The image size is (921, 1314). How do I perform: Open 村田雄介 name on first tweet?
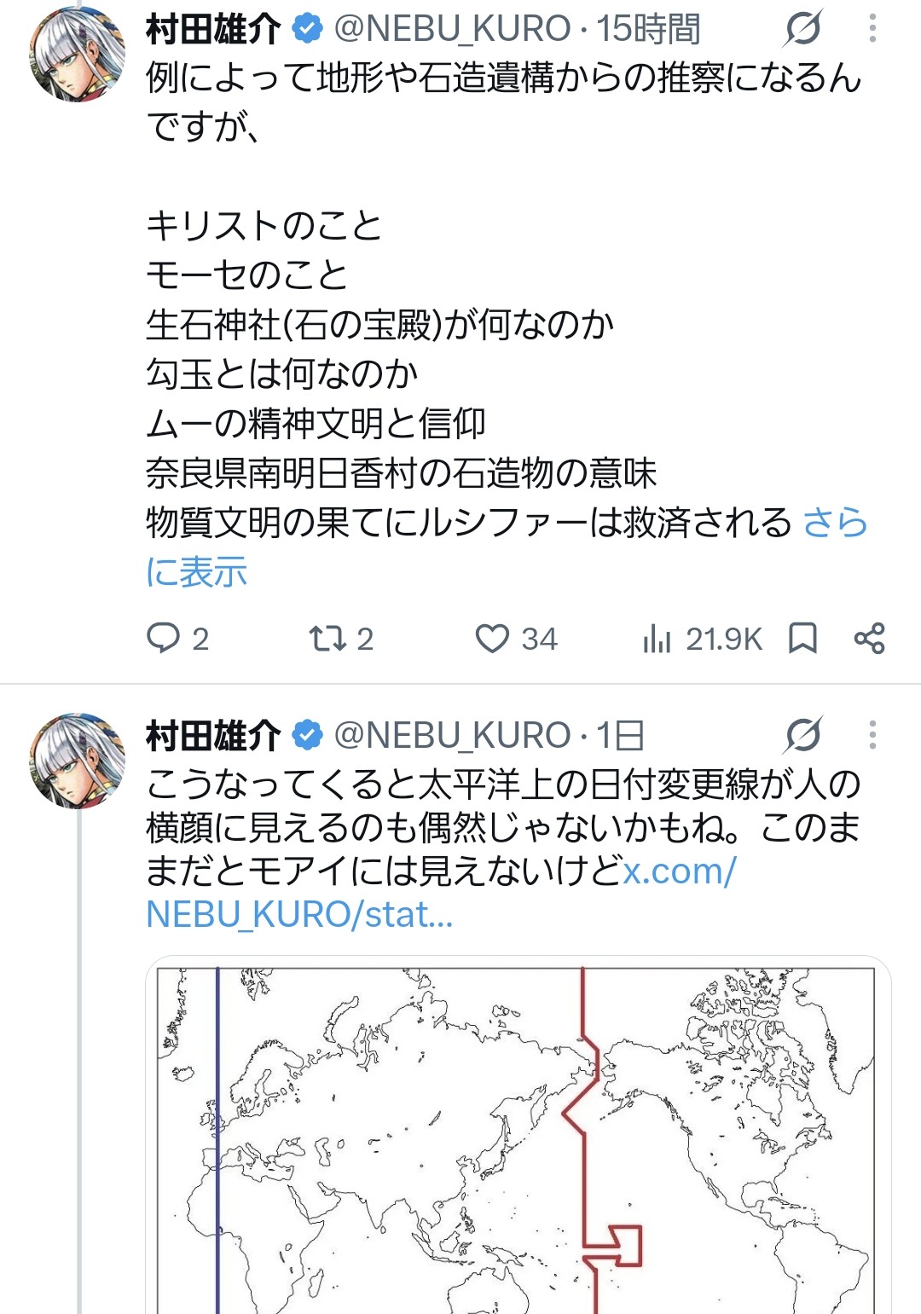tap(213, 29)
